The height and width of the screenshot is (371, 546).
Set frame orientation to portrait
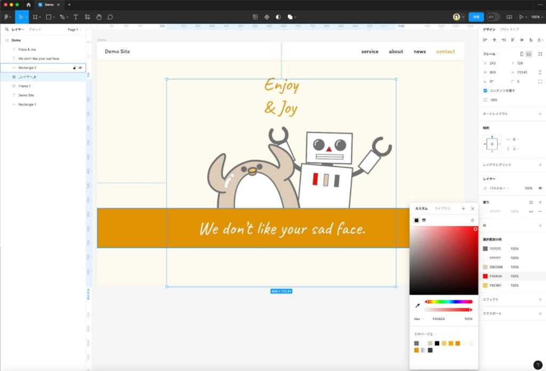click(x=521, y=54)
